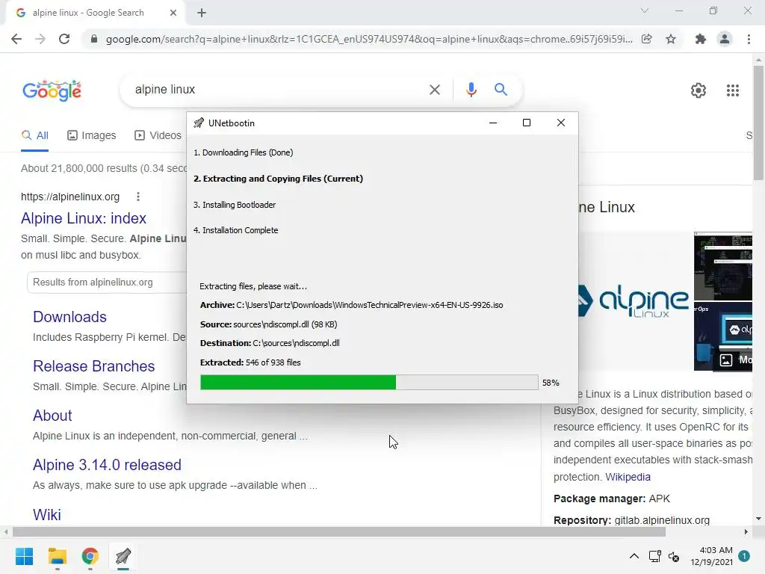Screen dimensions: 765x574
Task: Switch to the Images search tab
Action: (92, 135)
